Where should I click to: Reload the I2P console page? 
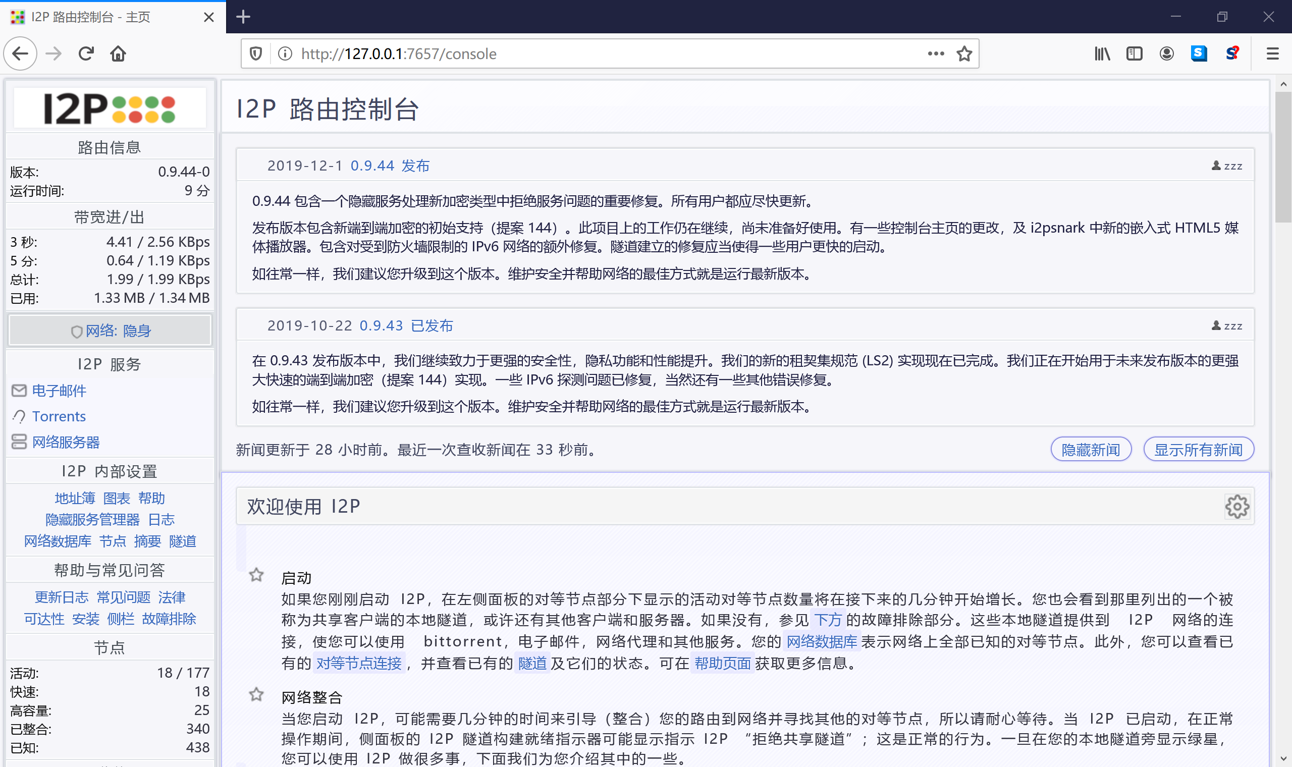[x=86, y=54]
